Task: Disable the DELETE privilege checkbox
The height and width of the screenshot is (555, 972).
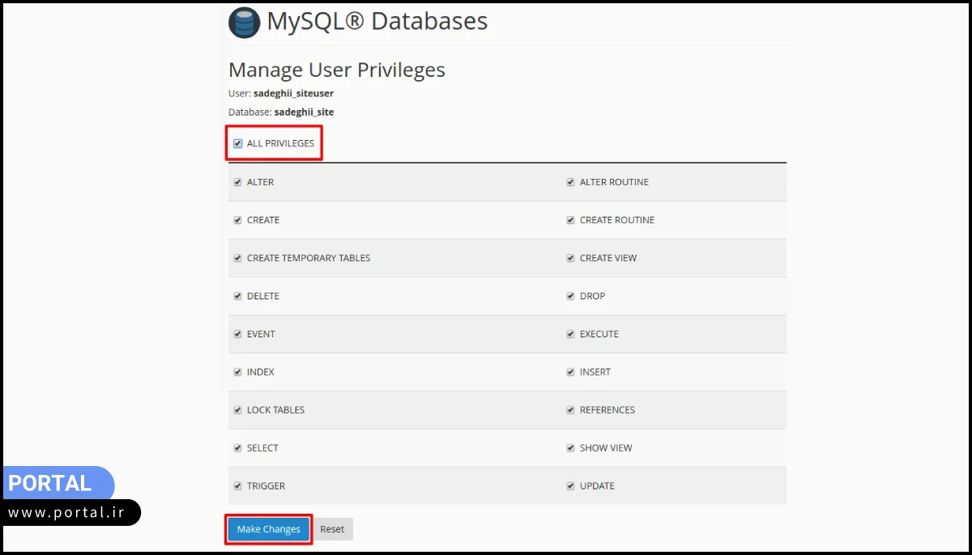Action: [238, 296]
